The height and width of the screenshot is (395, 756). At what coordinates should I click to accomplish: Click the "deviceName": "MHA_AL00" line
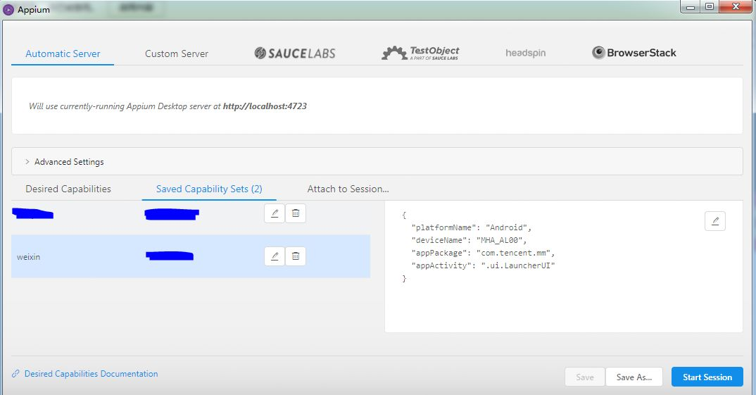(469, 240)
